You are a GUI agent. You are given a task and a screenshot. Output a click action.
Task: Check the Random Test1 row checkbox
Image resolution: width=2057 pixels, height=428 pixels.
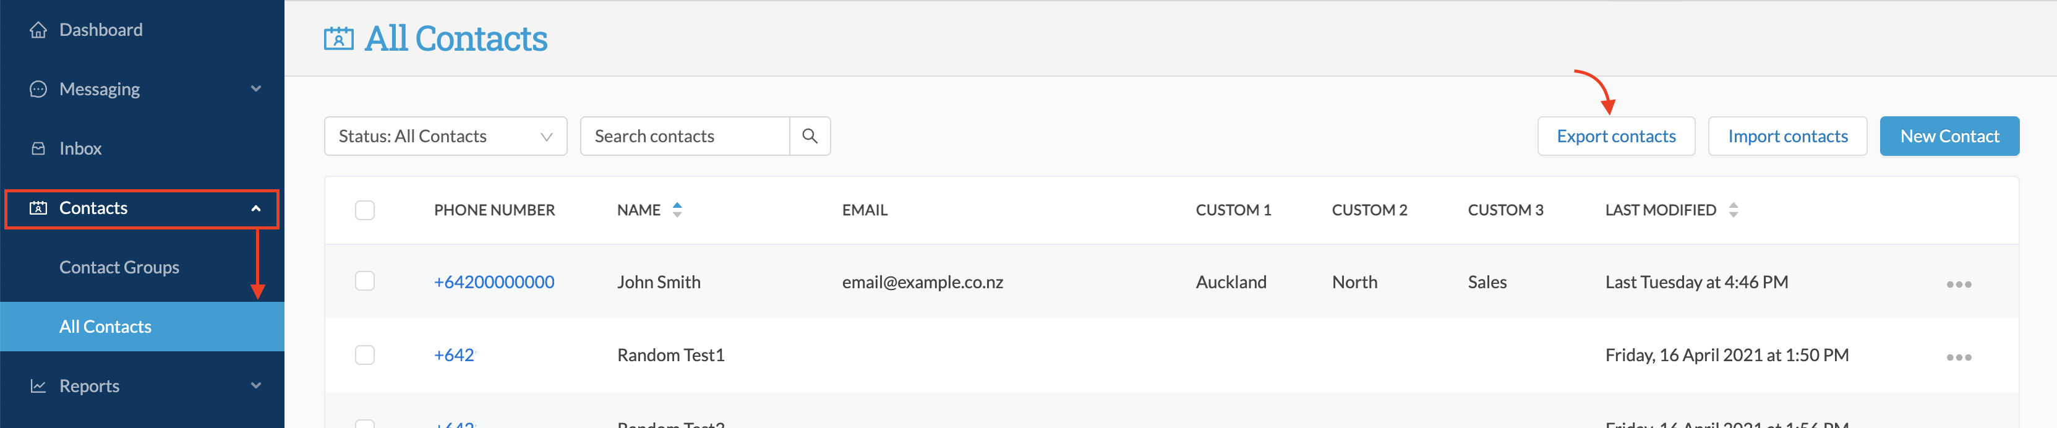click(x=365, y=354)
